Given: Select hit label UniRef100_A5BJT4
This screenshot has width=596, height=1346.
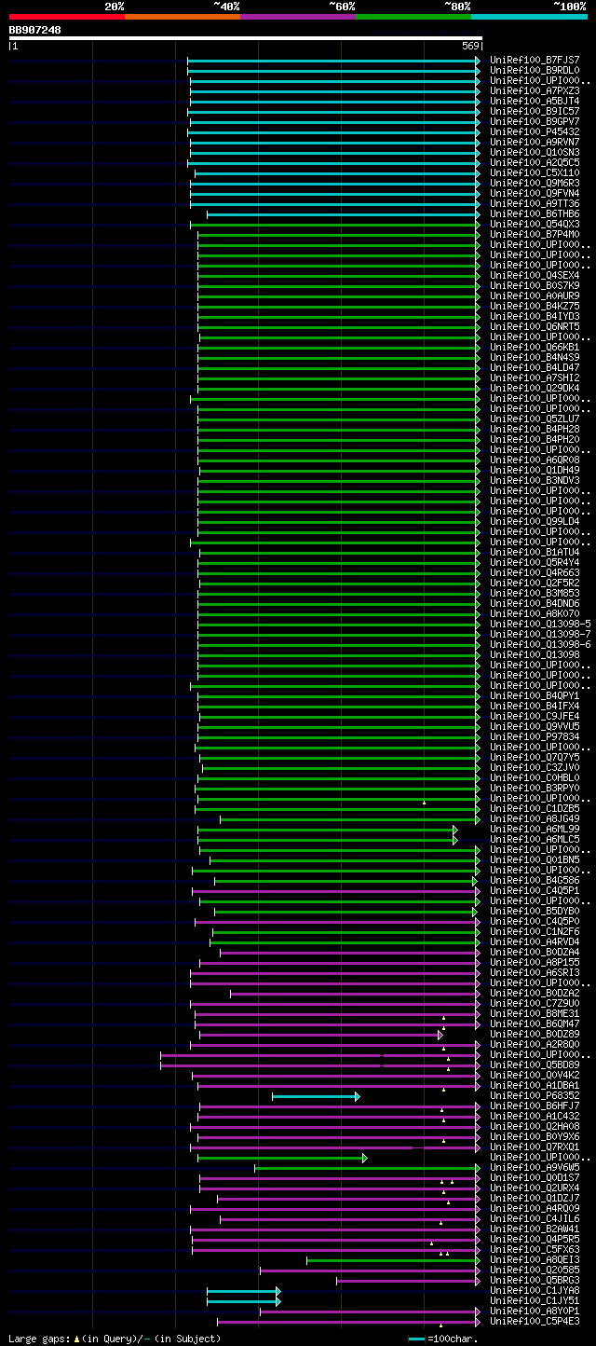Looking at the screenshot, I should tap(535, 101).
